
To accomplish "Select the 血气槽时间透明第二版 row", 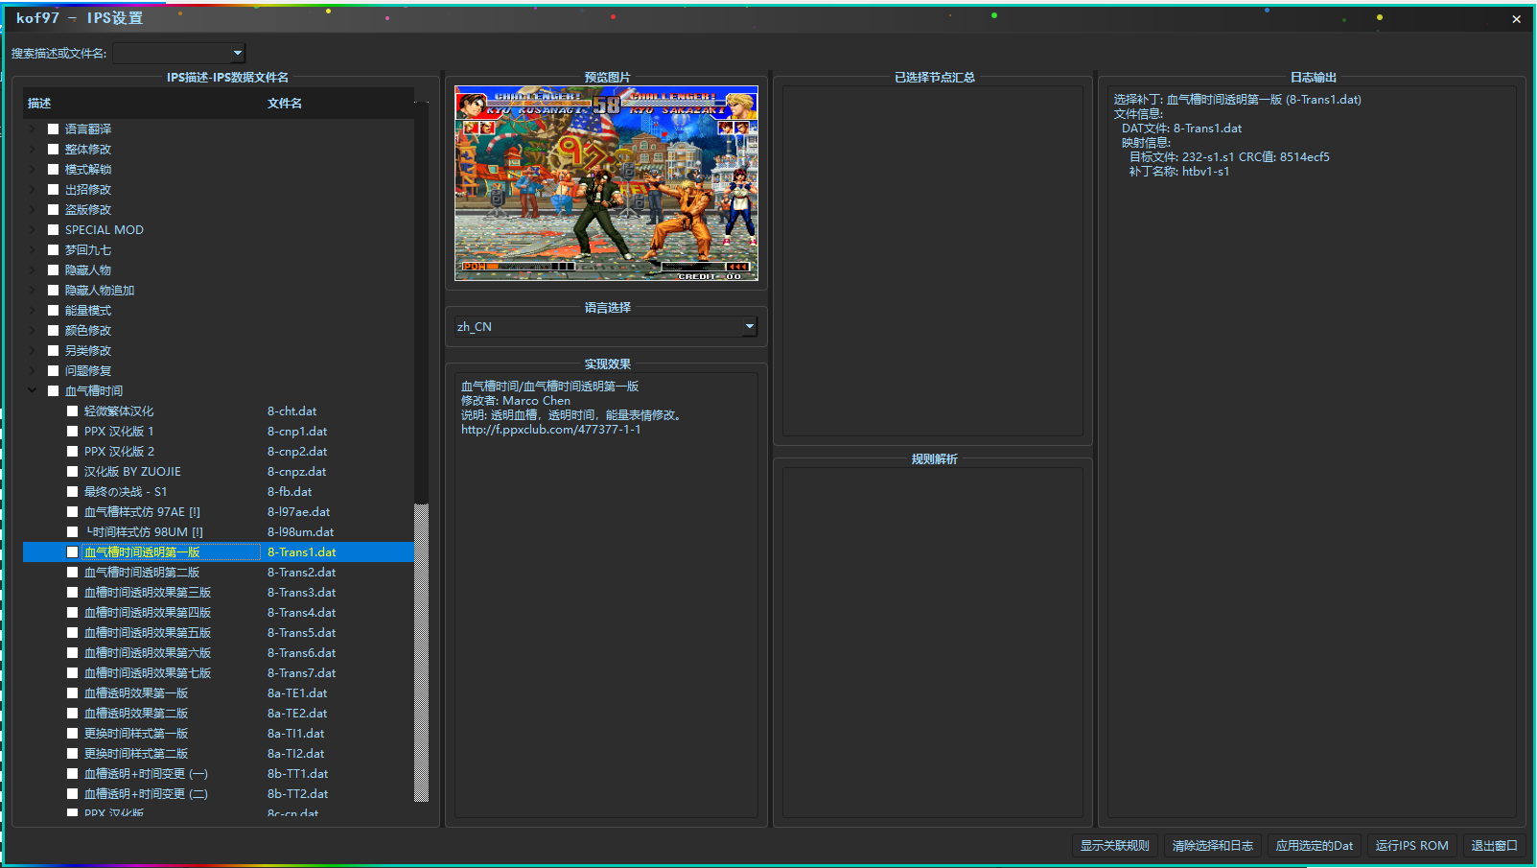I will [x=219, y=572].
